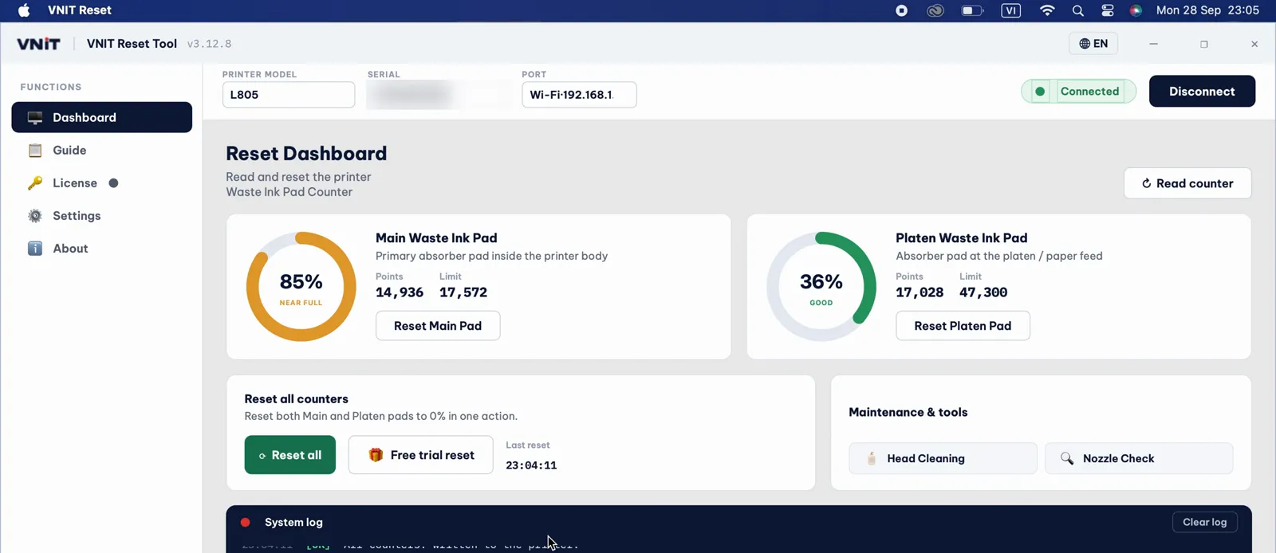
Task: Open the VNIT Reset menu bar item
Action: [80, 10]
